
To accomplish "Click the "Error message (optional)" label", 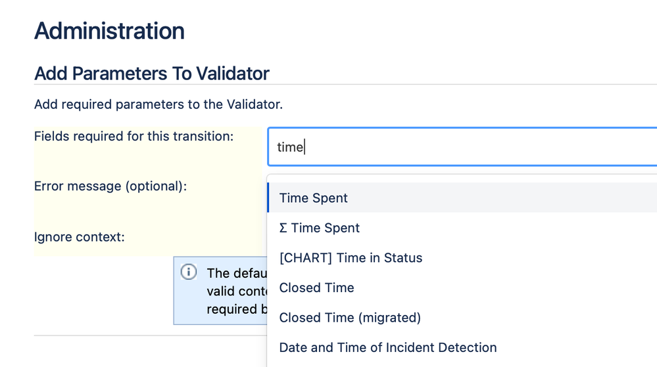I will point(110,186).
